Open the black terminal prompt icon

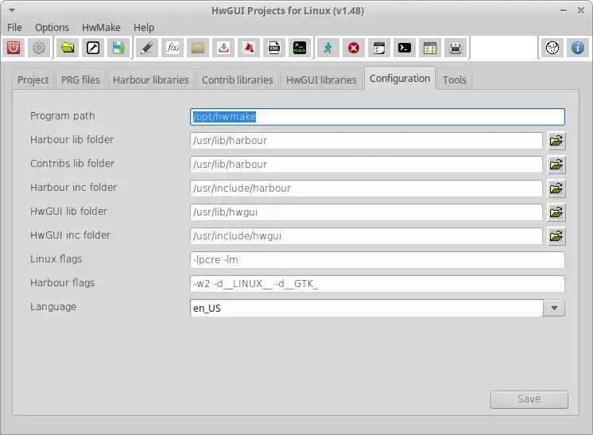point(405,48)
